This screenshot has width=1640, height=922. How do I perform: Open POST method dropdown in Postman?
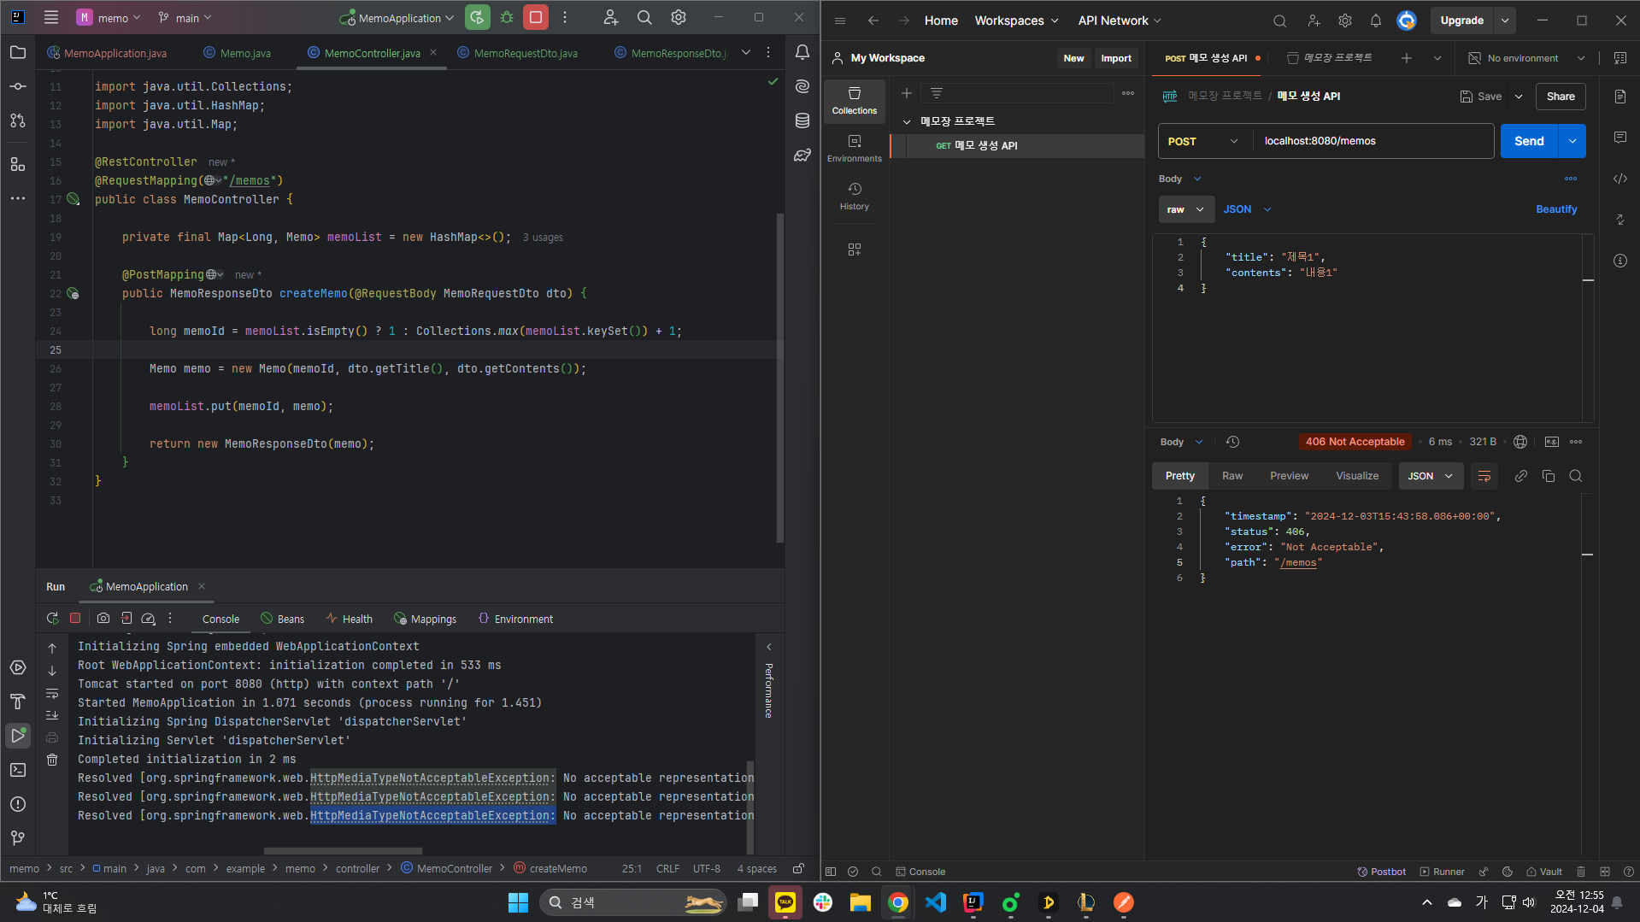1202,141
